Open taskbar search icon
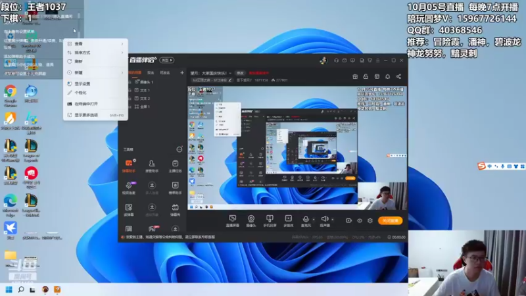Screen dimensions: 526x296 21,289
